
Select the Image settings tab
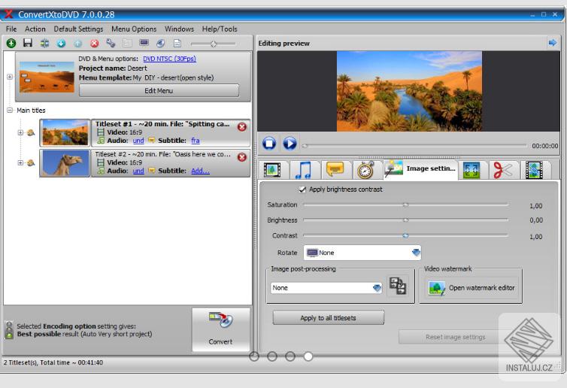420,169
